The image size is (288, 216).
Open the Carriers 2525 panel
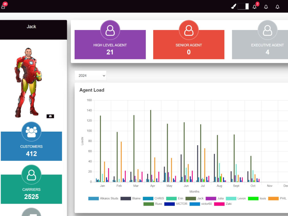[x=31, y=193]
